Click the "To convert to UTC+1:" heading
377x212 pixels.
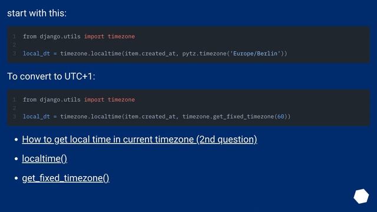click(x=51, y=77)
